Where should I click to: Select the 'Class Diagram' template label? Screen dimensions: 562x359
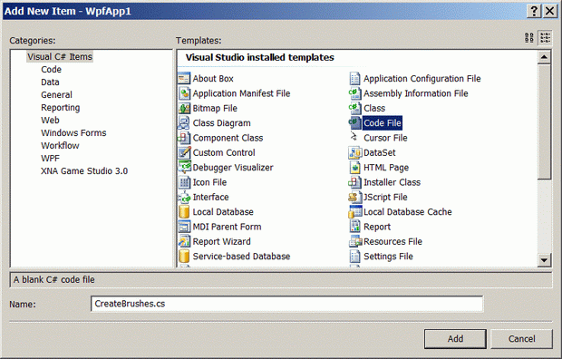221,123
